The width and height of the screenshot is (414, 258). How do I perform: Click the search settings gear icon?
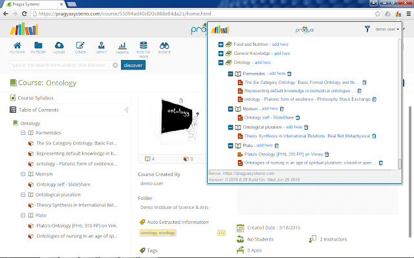(115, 65)
